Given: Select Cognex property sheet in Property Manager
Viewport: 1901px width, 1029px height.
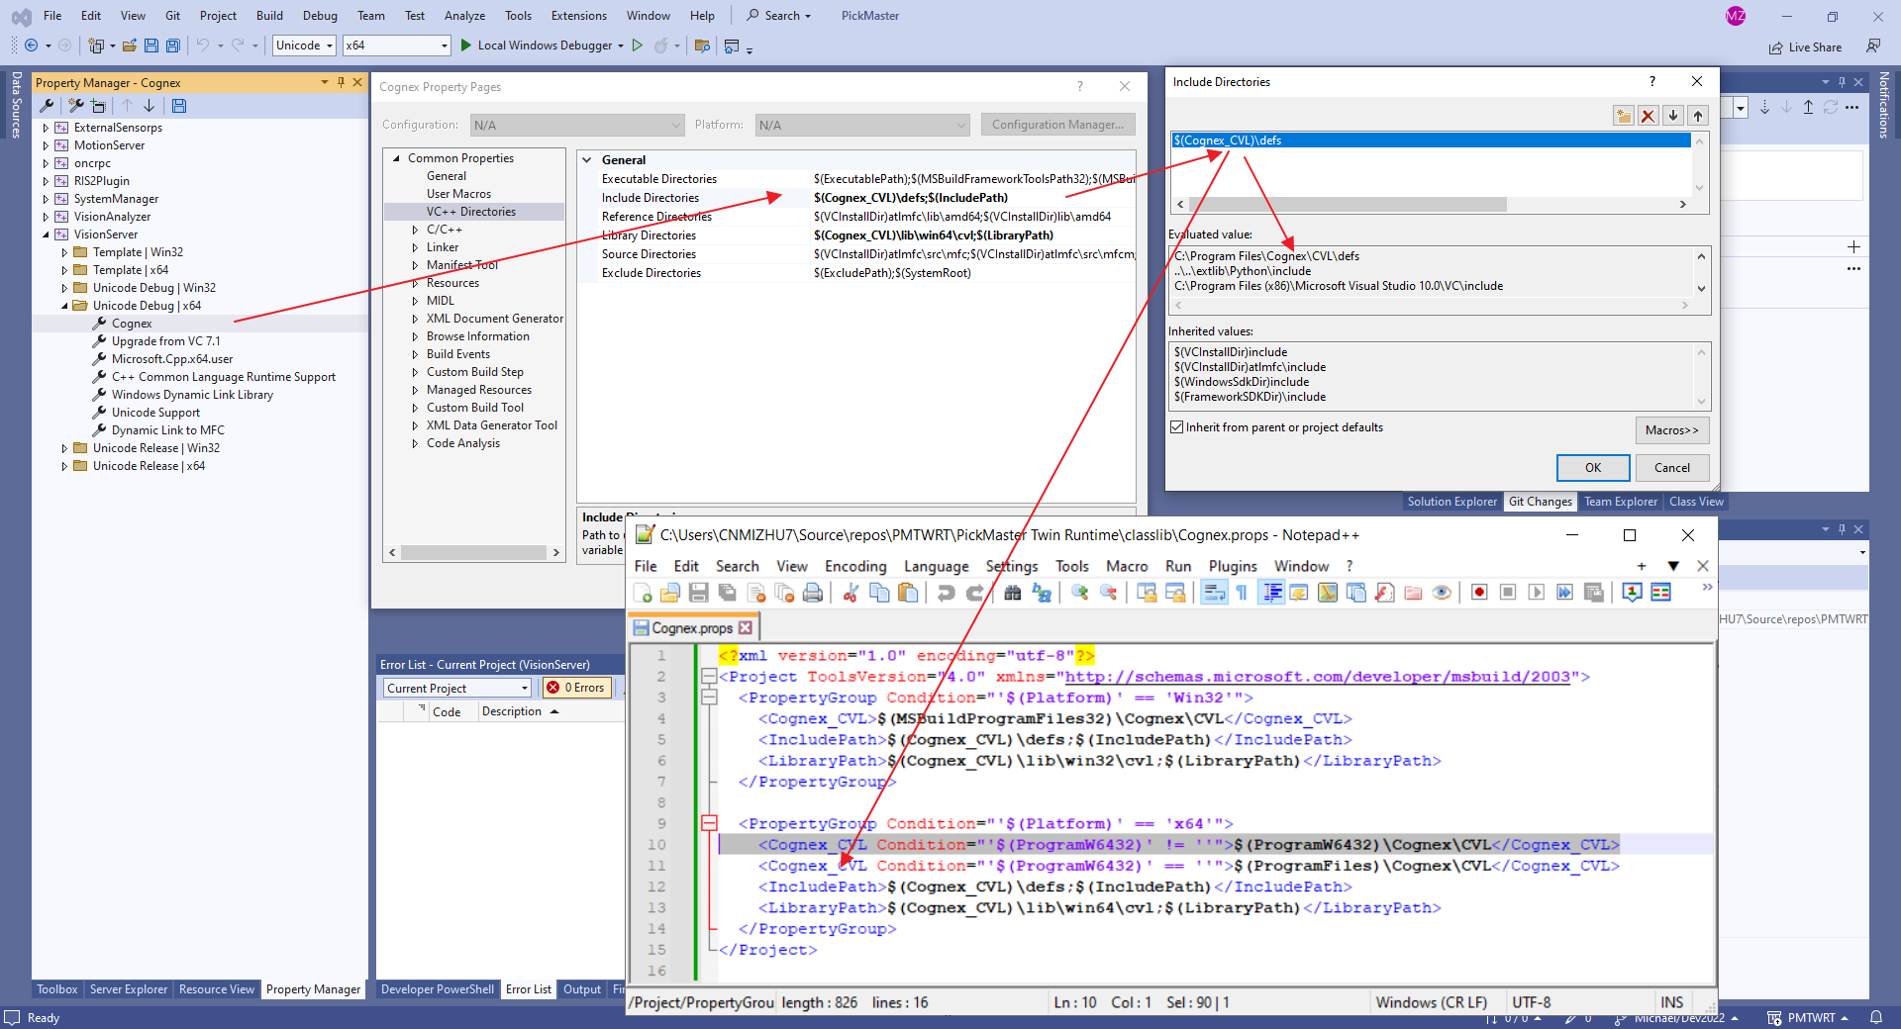Looking at the screenshot, I should (x=132, y=324).
